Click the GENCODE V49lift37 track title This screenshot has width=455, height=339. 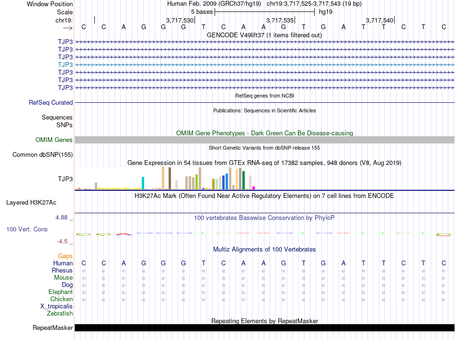pyautogui.click(x=264, y=35)
